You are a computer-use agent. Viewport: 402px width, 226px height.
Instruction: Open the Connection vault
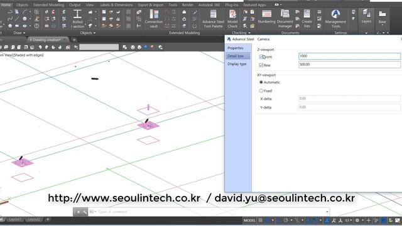pos(154,18)
